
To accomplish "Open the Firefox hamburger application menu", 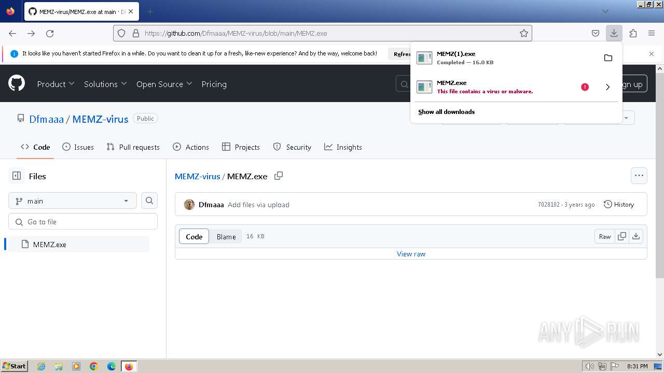I will tap(652, 33).
